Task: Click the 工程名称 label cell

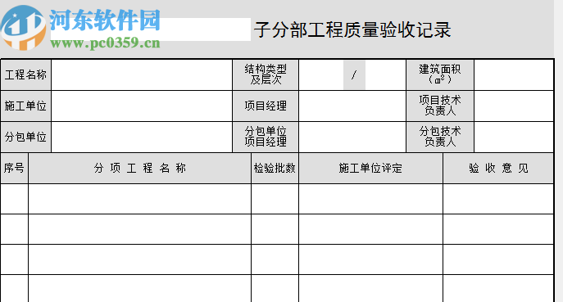Action: point(26,75)
